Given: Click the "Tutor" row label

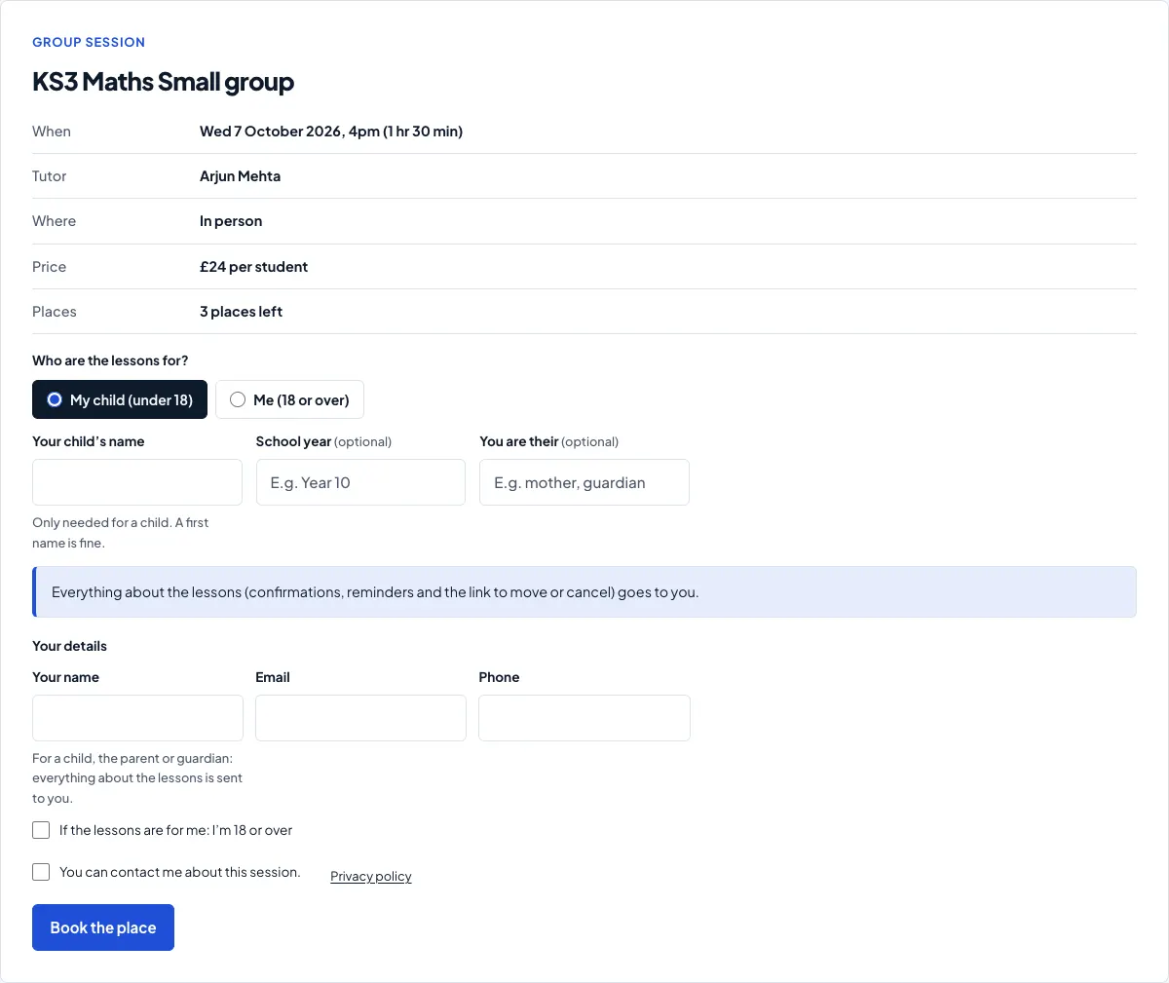Looking at the screenshot, I should (x=50, y=176).
